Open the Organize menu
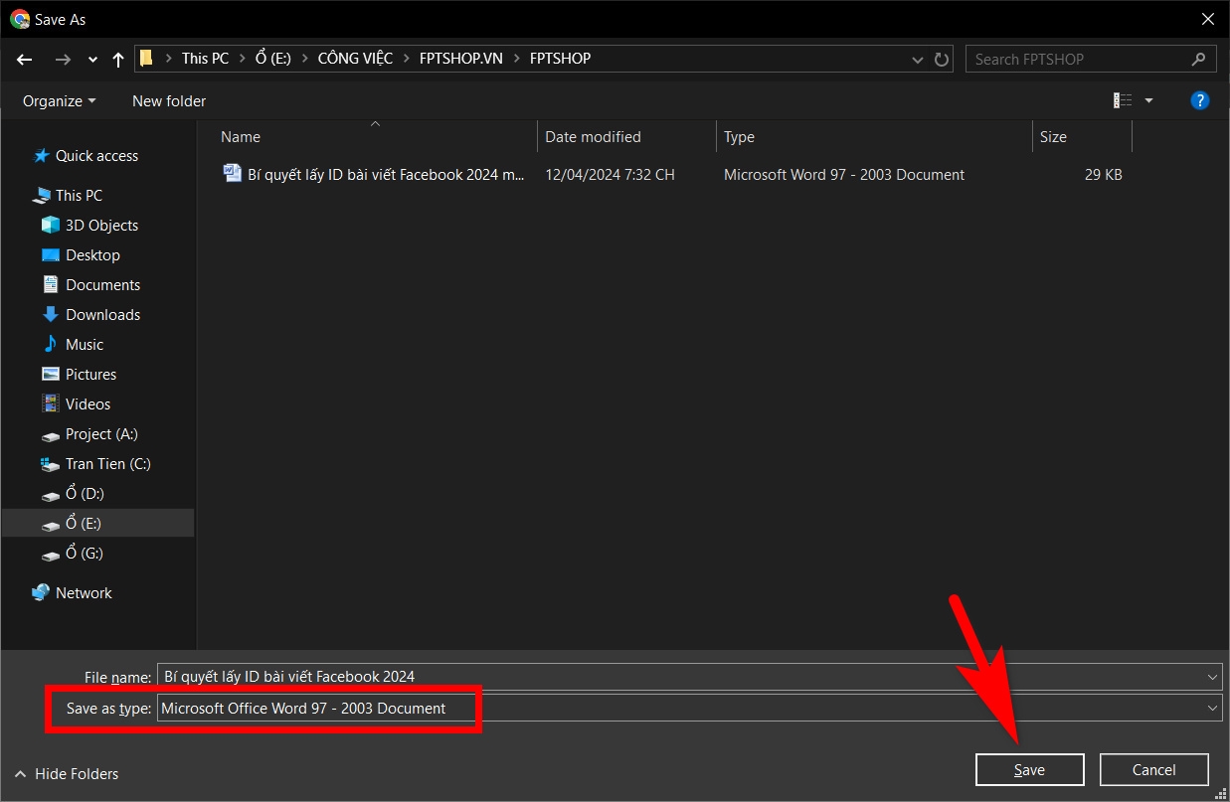The width and height of the screenshot is (1230, 802). click(x=60, y=101)
